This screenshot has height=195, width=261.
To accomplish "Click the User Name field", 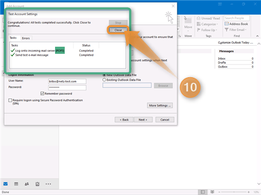I will pyautogui.click(x=67, y=81).
